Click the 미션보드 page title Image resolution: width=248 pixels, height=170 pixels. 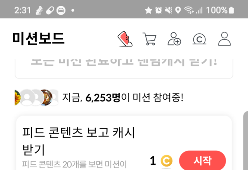38,38
